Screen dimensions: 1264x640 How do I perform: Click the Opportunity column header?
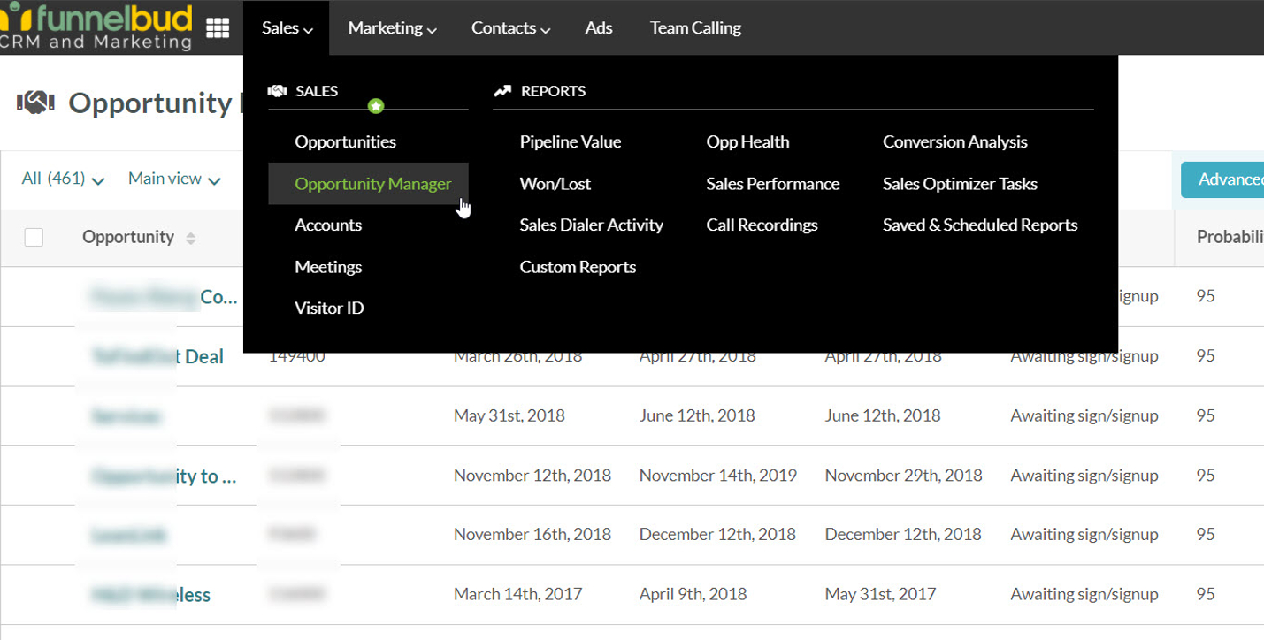click(128, 237)
